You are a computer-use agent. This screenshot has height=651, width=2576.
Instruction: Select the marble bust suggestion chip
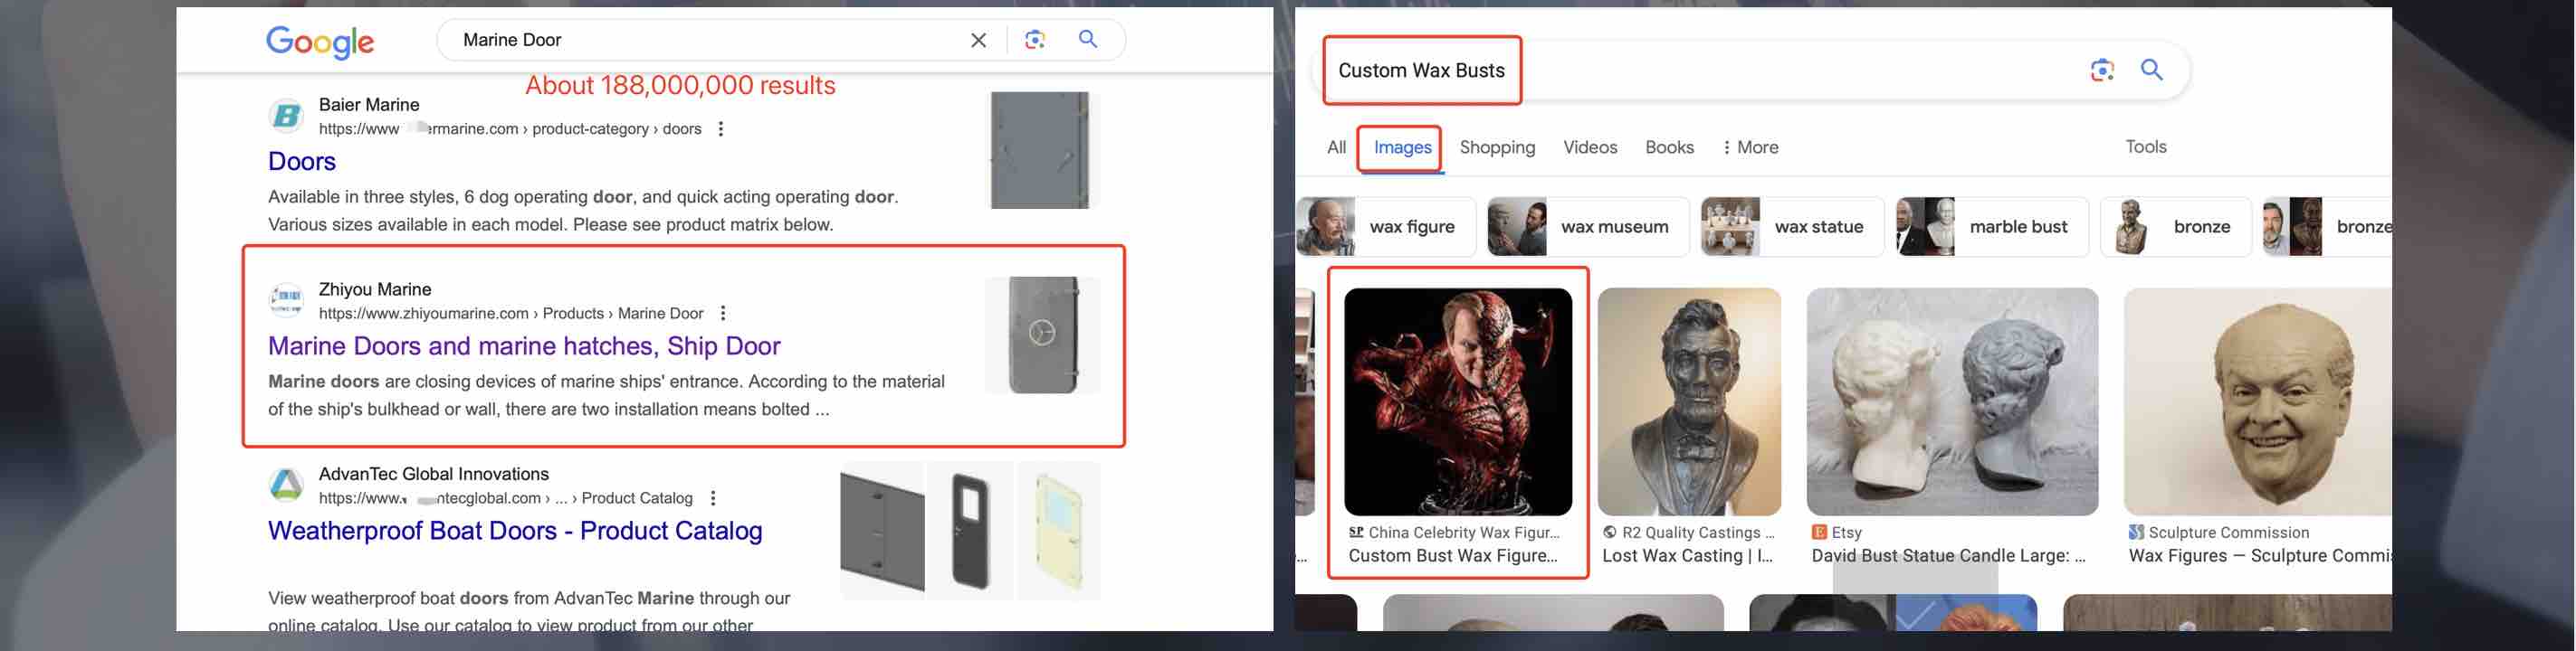click(1992, 227)
